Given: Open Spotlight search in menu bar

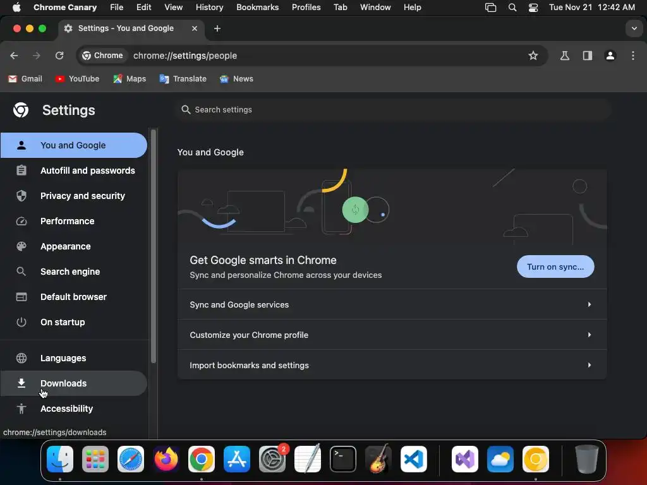Looking at the screenshot, I should [512, 8].
